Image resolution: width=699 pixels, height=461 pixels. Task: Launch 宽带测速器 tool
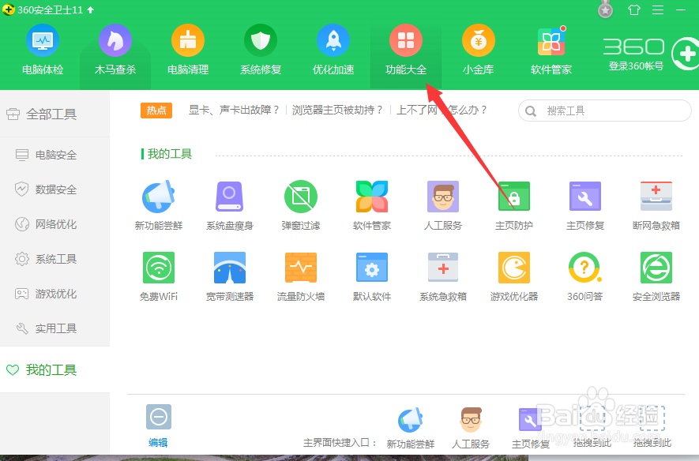(230, 276)
